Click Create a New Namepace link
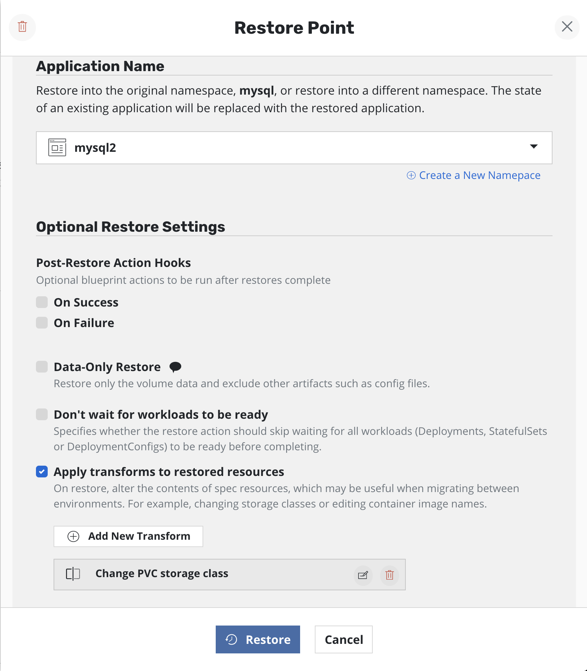Image resolution: width=587 pixels, height=671 pixels. click(480, 175)
